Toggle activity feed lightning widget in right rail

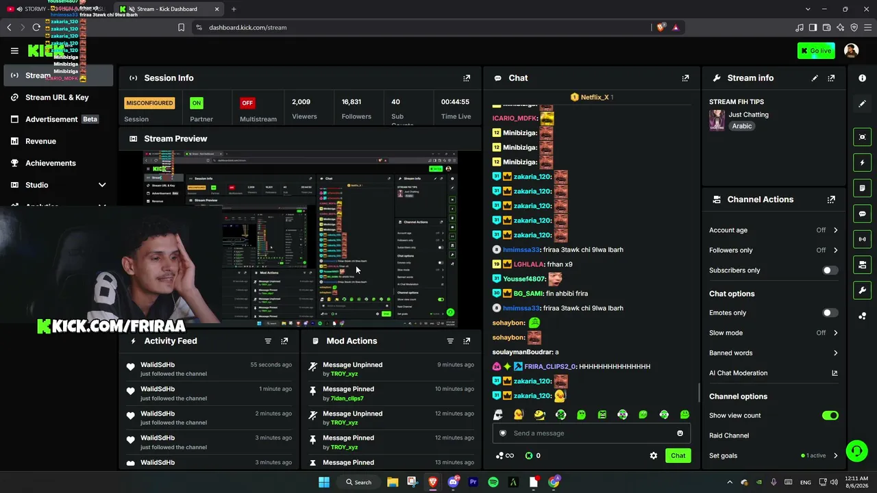[862, 162]
